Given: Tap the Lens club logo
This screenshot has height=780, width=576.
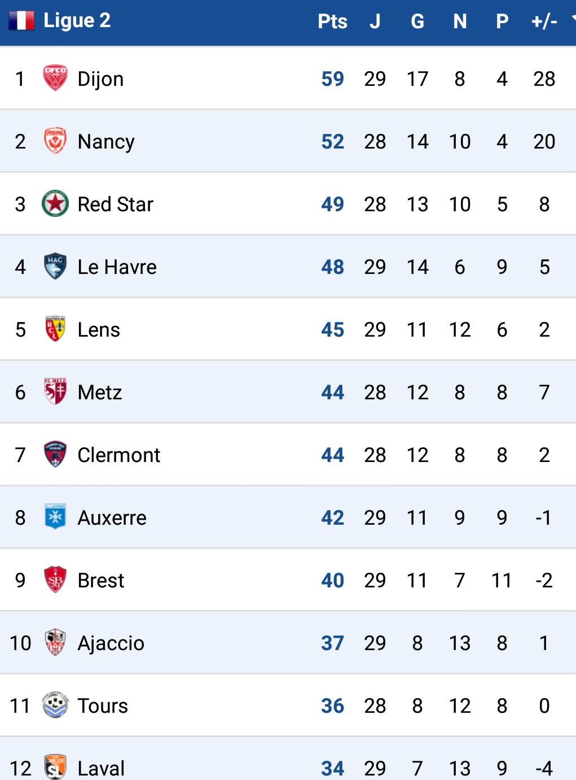Looking at the screenshot, I should [x=55, y=329].
